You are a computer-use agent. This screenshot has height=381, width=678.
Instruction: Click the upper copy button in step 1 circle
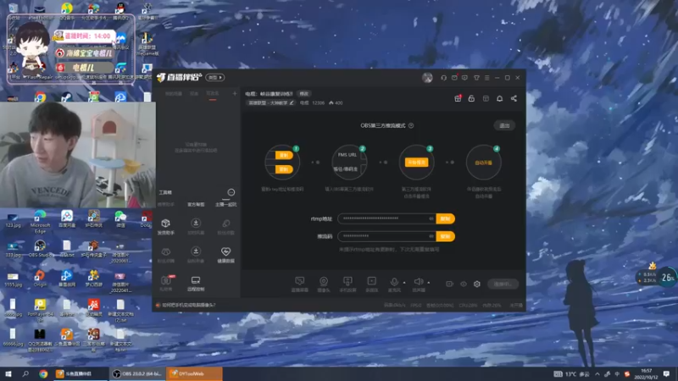coord(284,155)
